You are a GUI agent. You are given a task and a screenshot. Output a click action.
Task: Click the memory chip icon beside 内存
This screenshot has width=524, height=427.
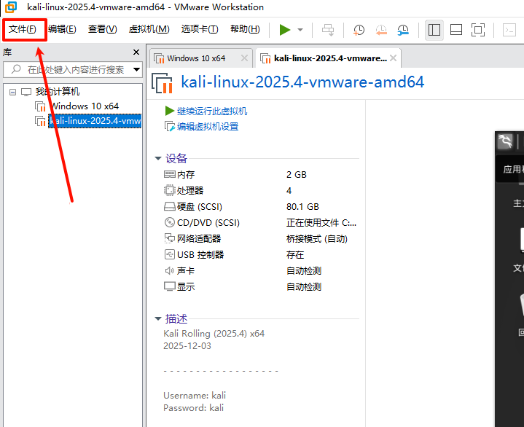[x=169, y=174]
